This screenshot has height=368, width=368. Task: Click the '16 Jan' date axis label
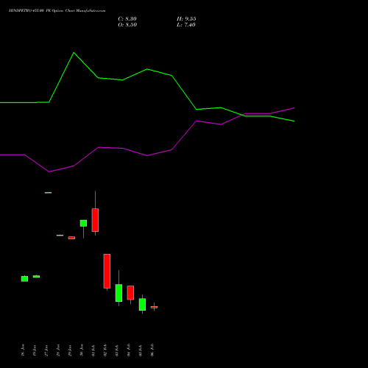coord(23,350)
